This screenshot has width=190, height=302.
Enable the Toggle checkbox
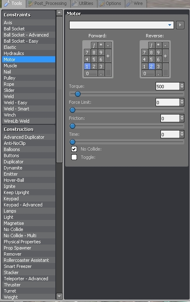74,157
